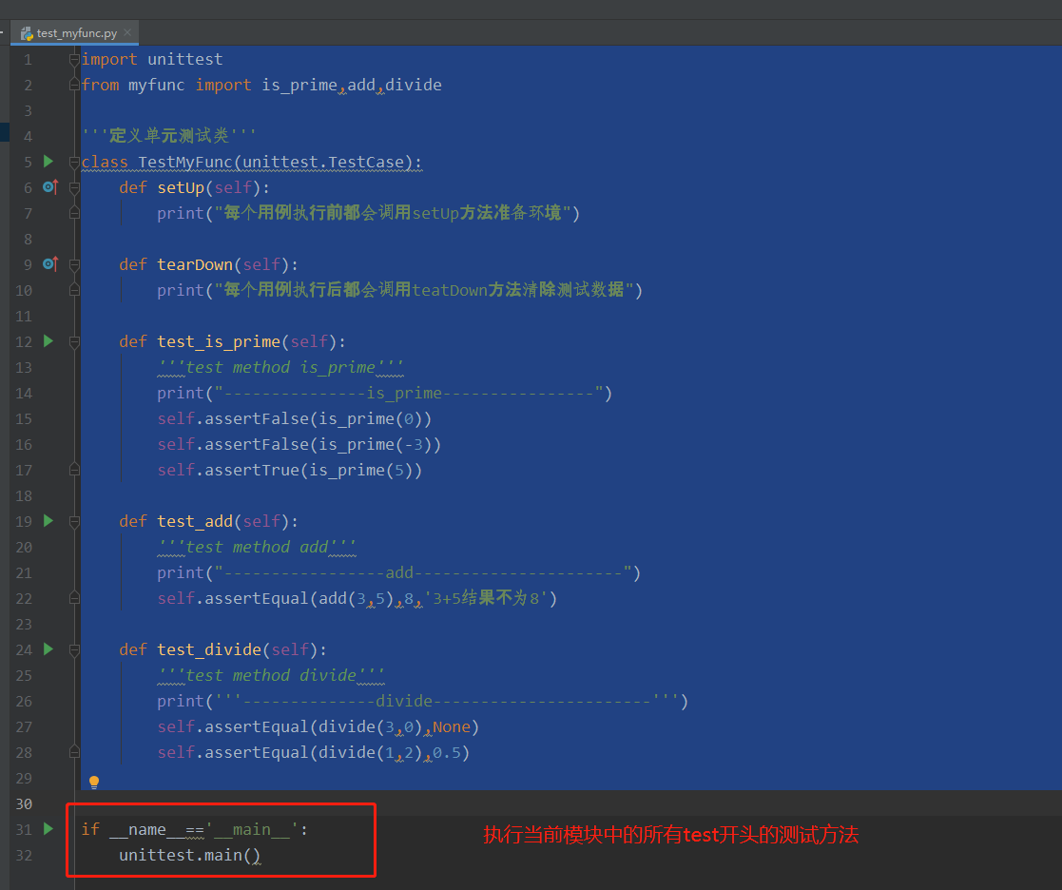The height and width of the screenshot is (890, 1062).
Task: Click 'test_add' method name
Action: tap(195, 521)
